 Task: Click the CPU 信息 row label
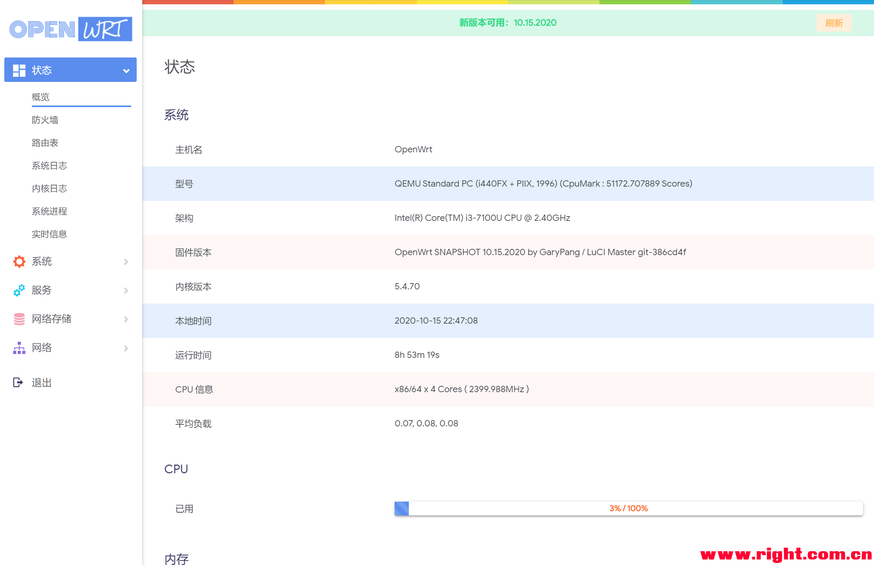coord(194,389)
